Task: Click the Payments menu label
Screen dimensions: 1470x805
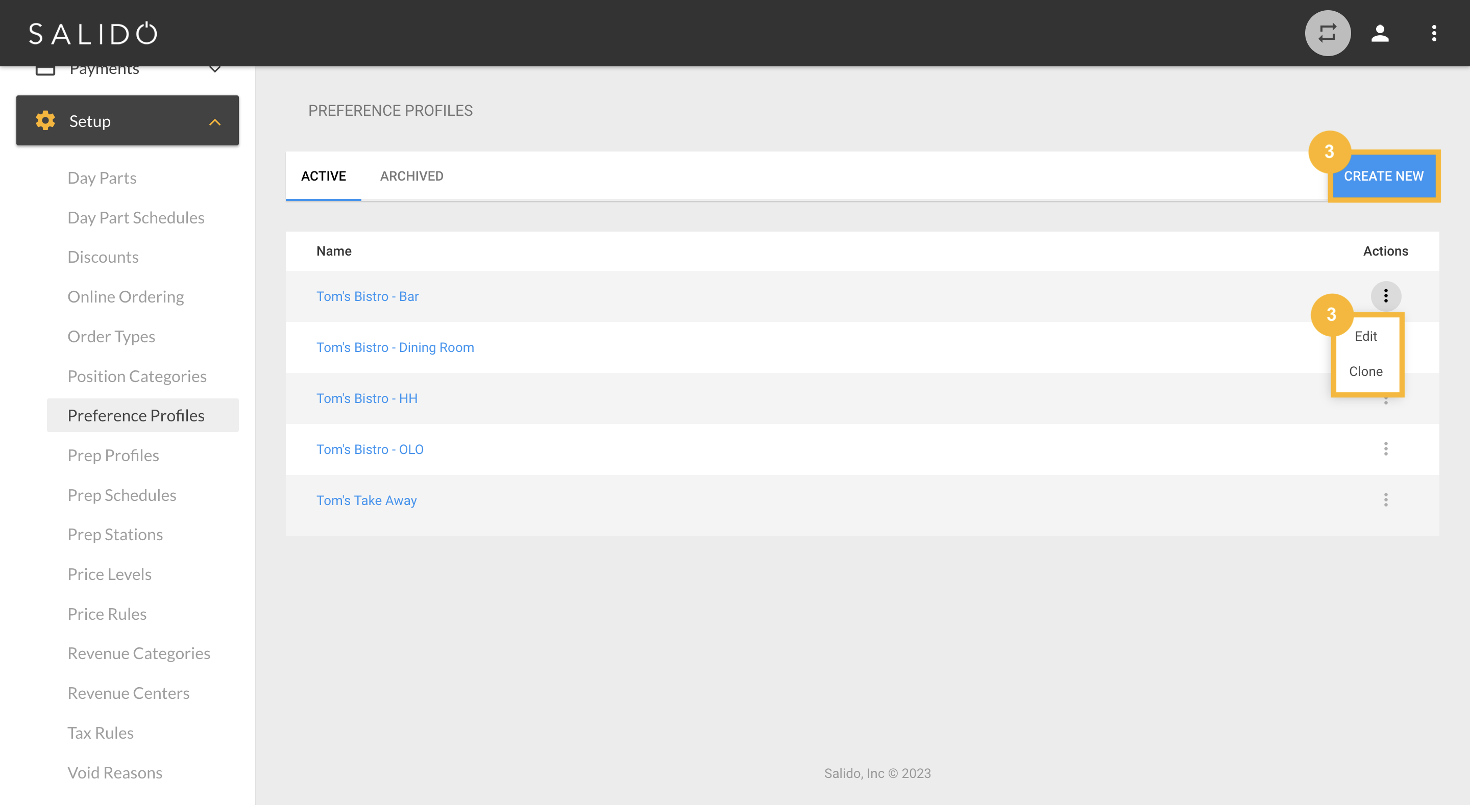Action: coord(105,70)
